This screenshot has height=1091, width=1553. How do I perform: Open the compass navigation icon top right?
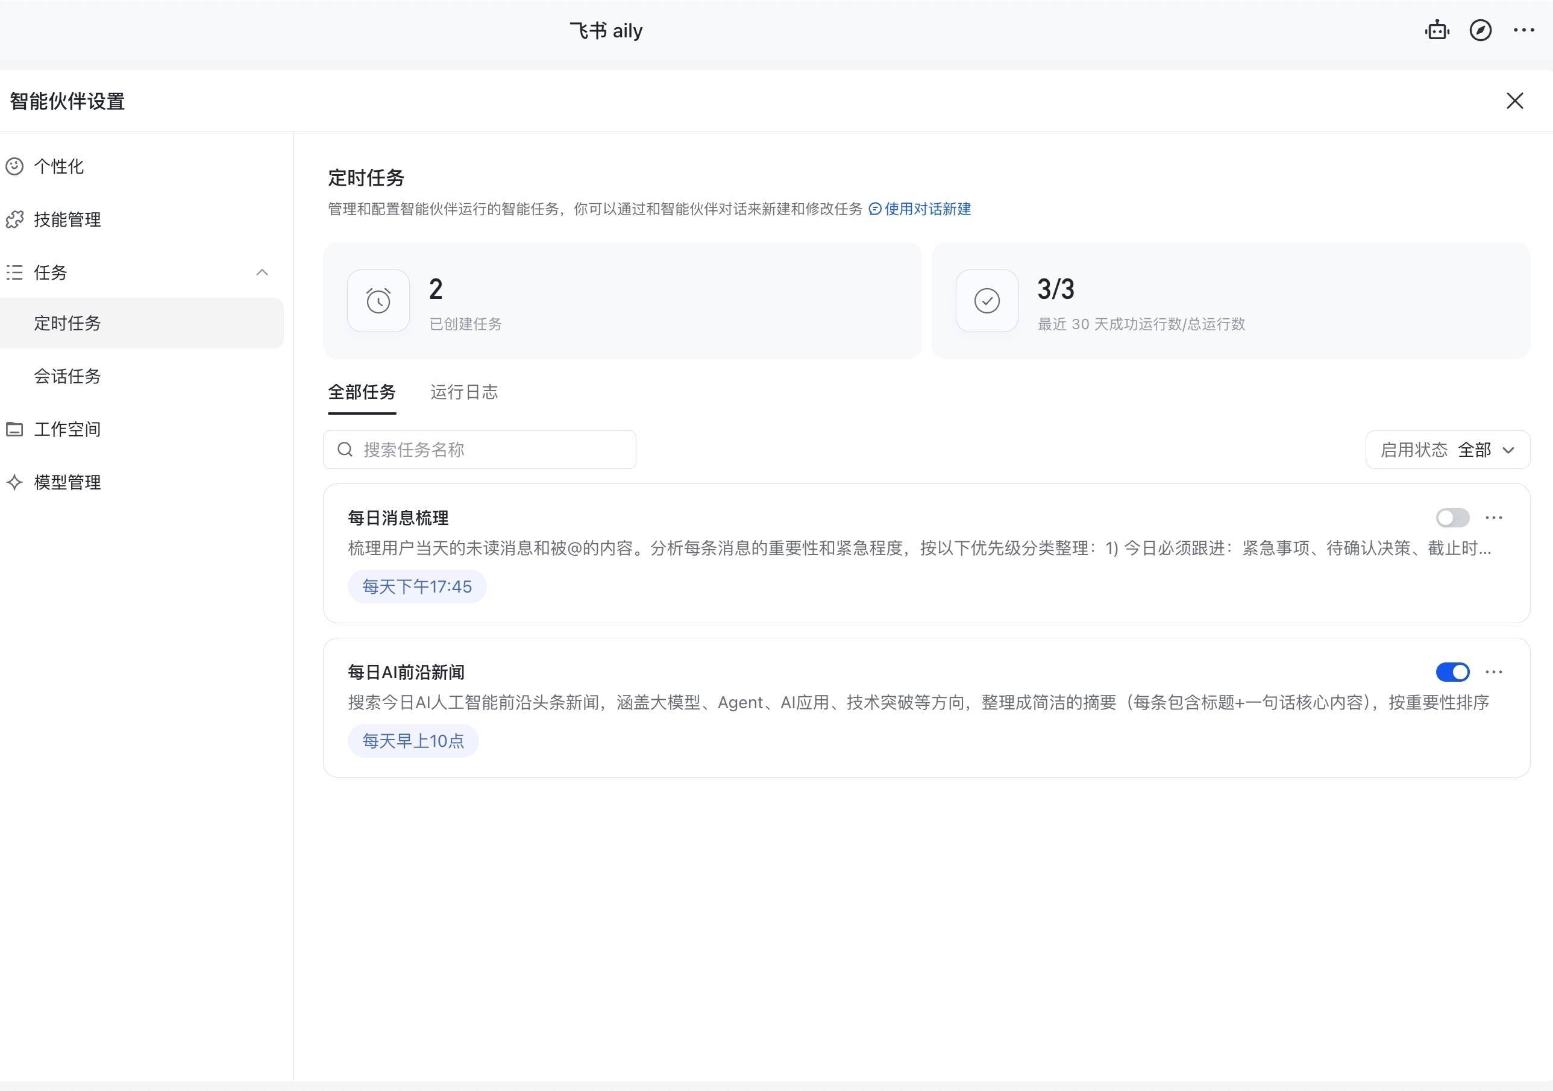[x=1481, y=30]
